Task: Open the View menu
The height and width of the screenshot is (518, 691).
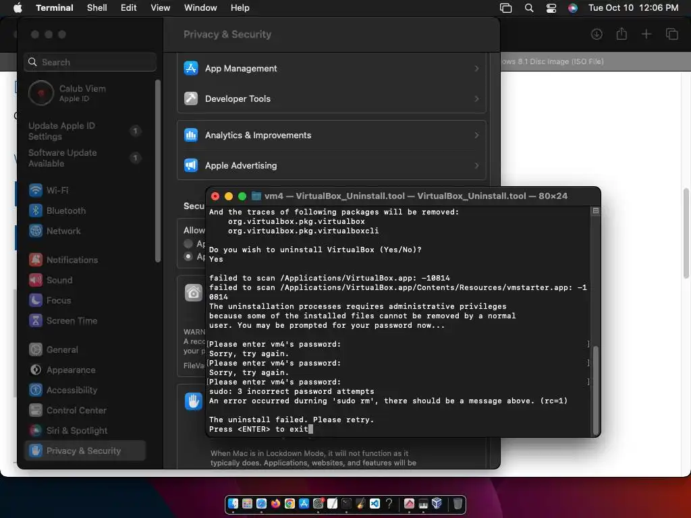Action: (x=161, y=7)
